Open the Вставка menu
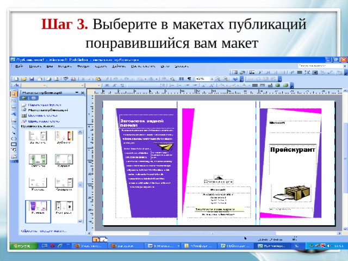 point(65,66)
